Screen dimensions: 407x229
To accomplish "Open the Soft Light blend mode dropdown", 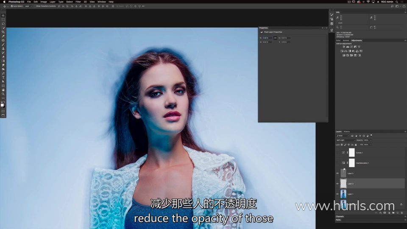I will [346, 140].
